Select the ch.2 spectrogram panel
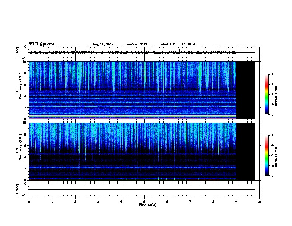 142,151
